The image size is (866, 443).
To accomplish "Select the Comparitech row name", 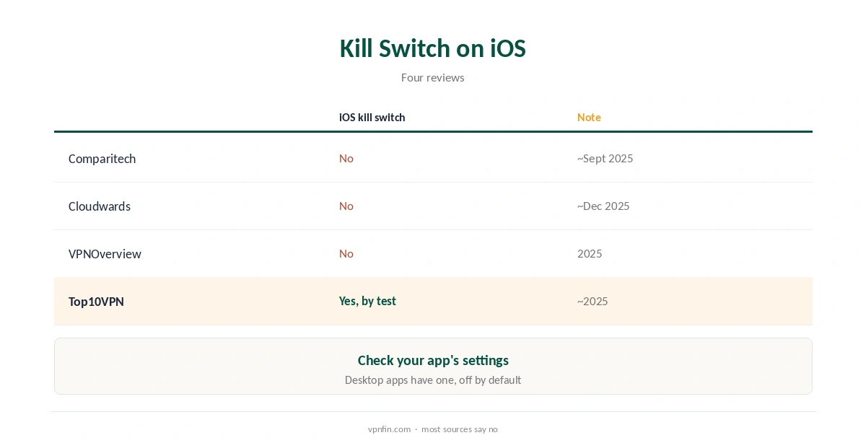I will click(x=102, y=159).
